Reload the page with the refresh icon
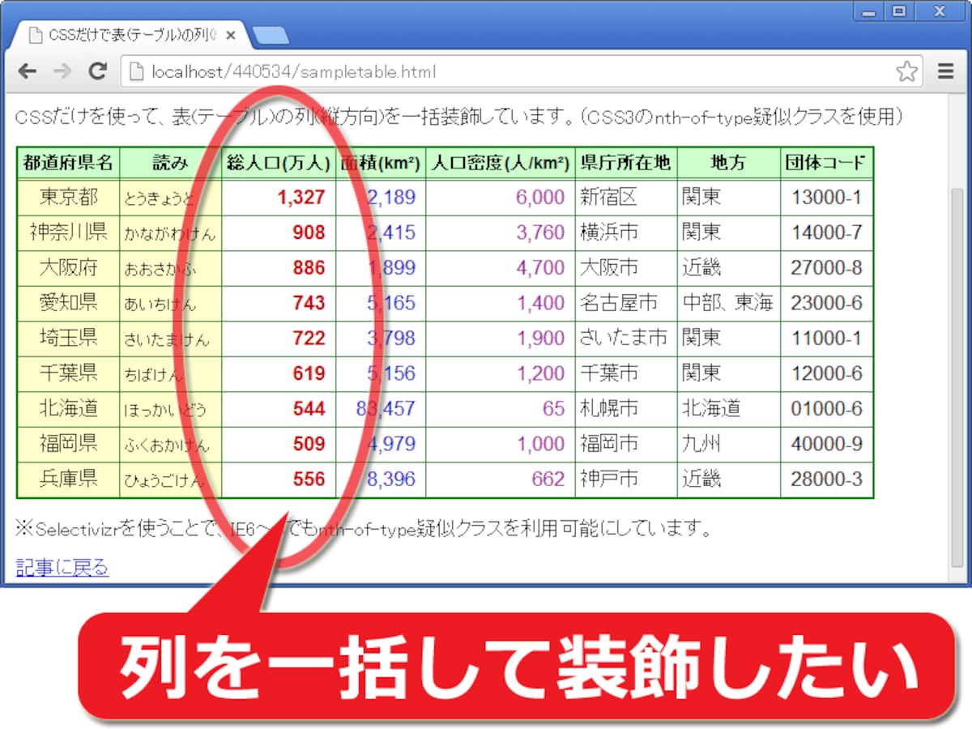The image size is (972, 729). pyautogui.click(x=97, y=71)
